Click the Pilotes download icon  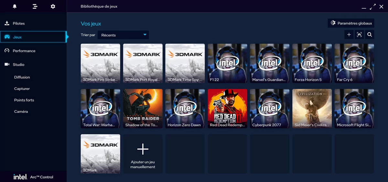coord(7,23)
